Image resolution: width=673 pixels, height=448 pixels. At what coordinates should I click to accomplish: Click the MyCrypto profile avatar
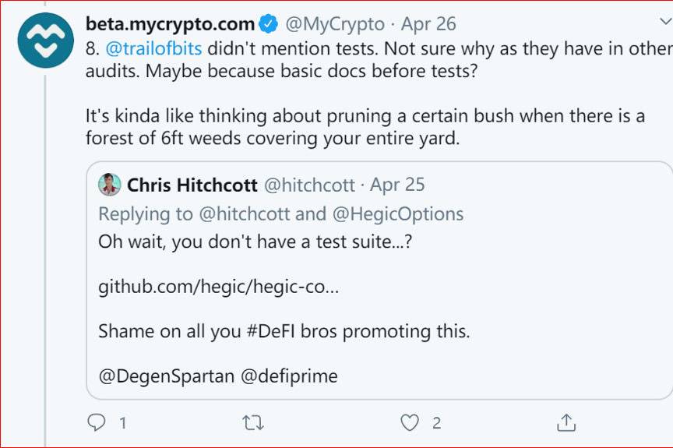pyautogui.click(x=45, y=41)
